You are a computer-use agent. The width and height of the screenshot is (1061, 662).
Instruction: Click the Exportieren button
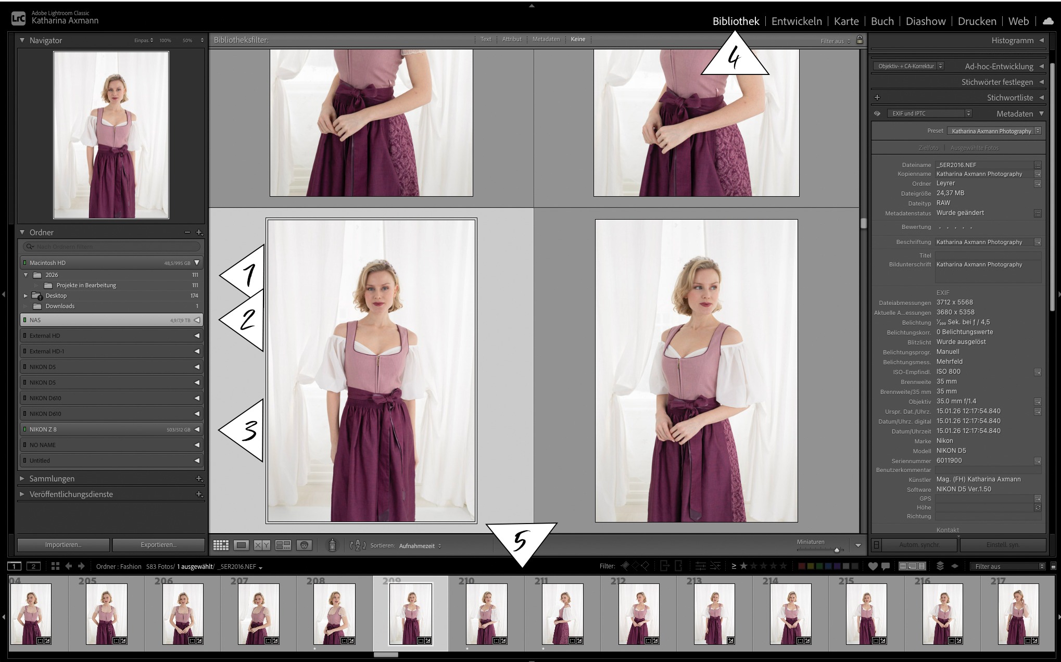point(158,545)
